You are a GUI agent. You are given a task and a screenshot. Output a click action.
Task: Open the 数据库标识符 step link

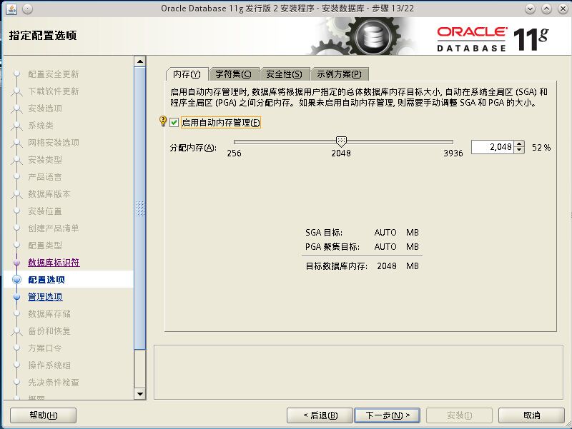pyautogui.click(x=54, y=263)
